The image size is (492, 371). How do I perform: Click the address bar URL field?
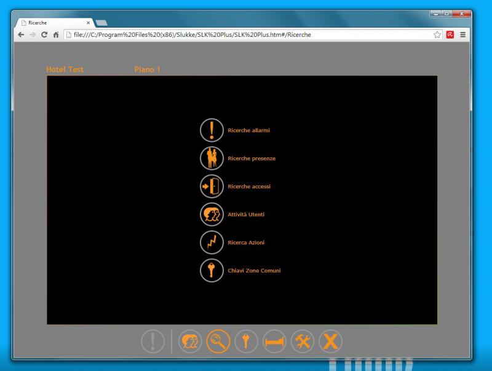click(x=248, y=35)
